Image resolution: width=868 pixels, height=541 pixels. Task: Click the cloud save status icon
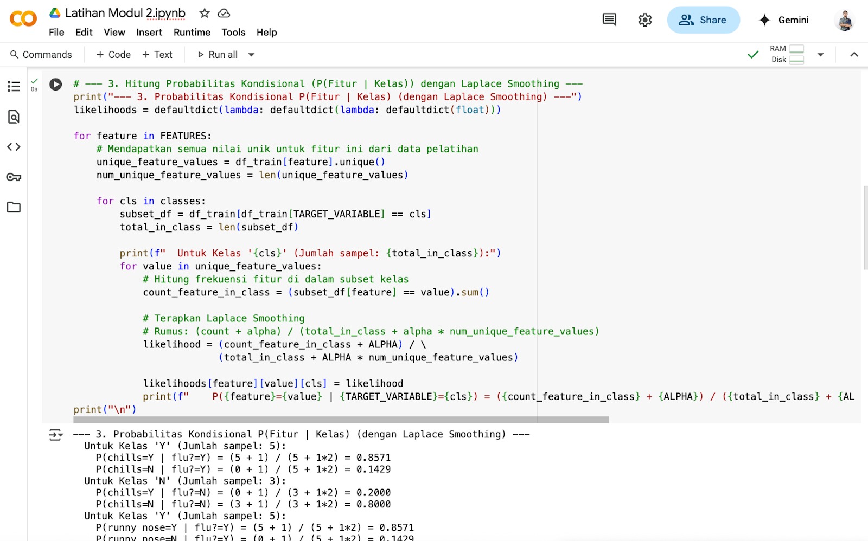click(224, 13)
